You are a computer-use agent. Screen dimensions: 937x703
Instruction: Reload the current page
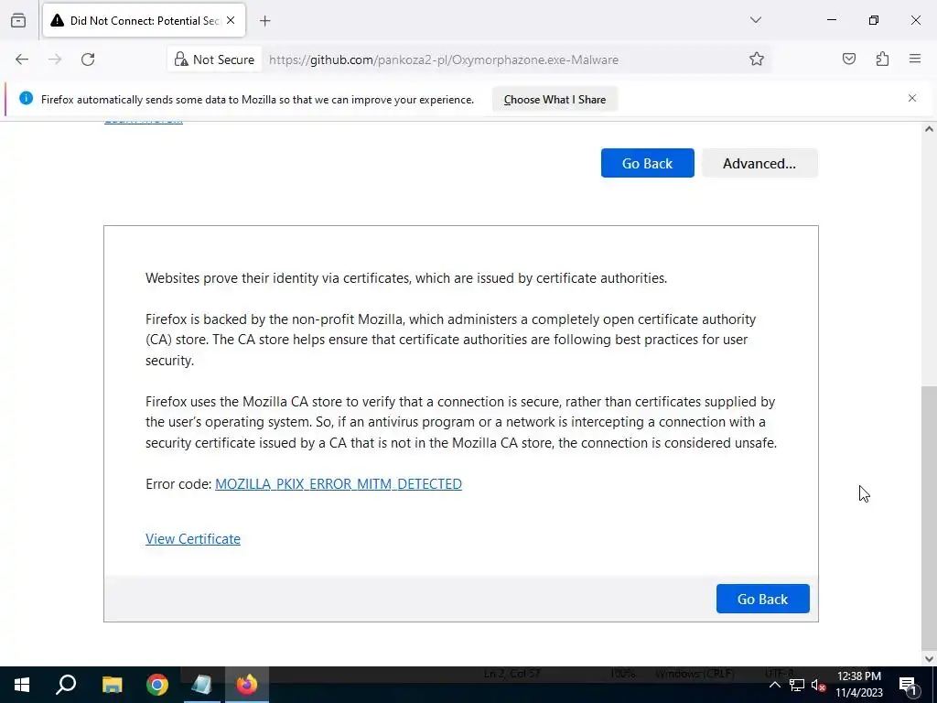(x=88, y=59)
